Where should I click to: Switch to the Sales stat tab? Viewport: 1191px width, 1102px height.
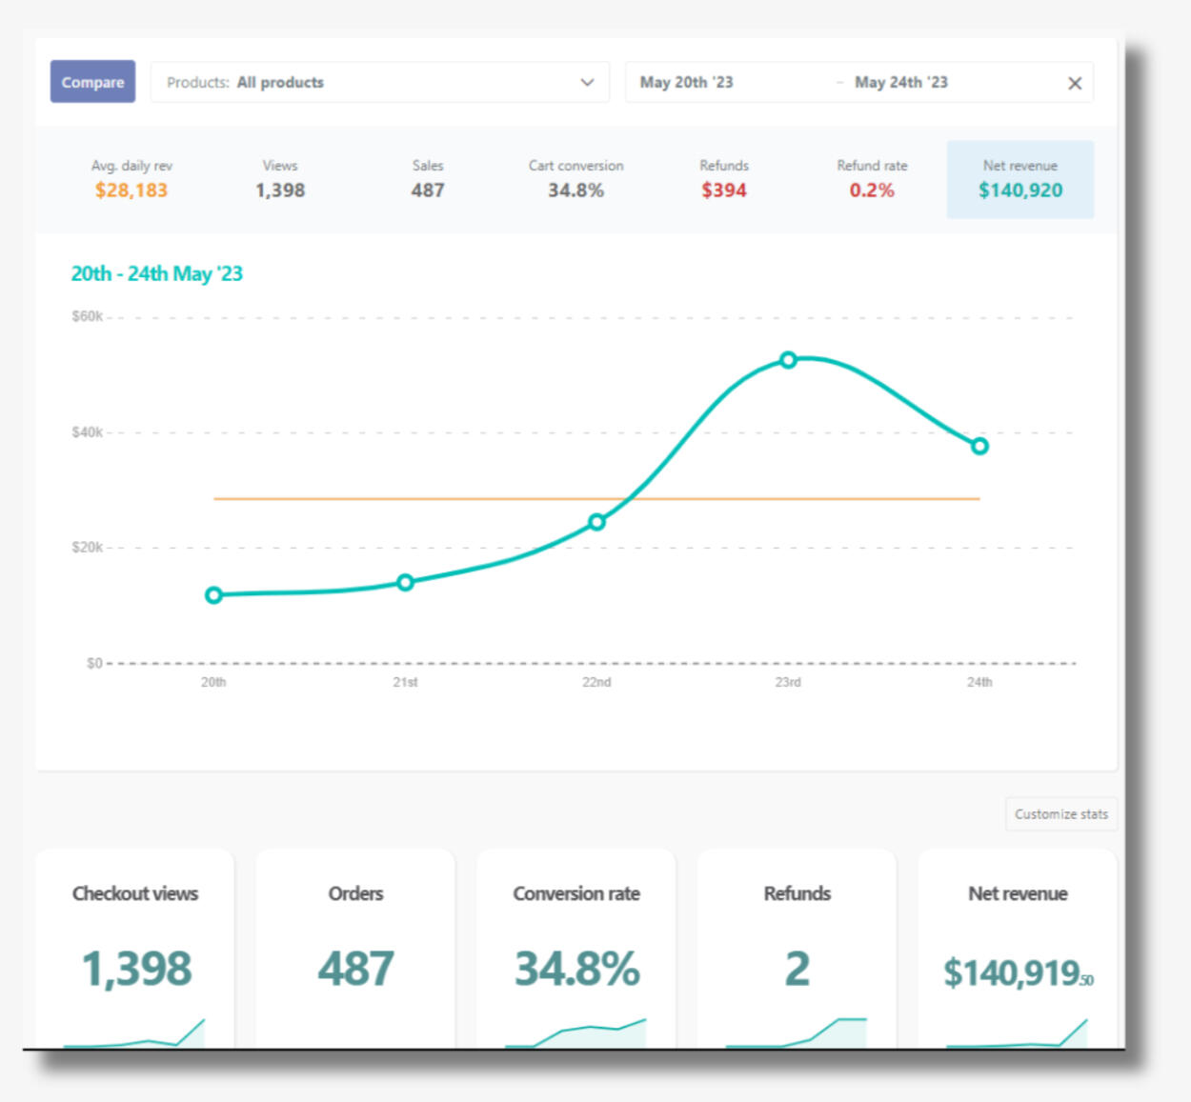click(x=428, y=179)
